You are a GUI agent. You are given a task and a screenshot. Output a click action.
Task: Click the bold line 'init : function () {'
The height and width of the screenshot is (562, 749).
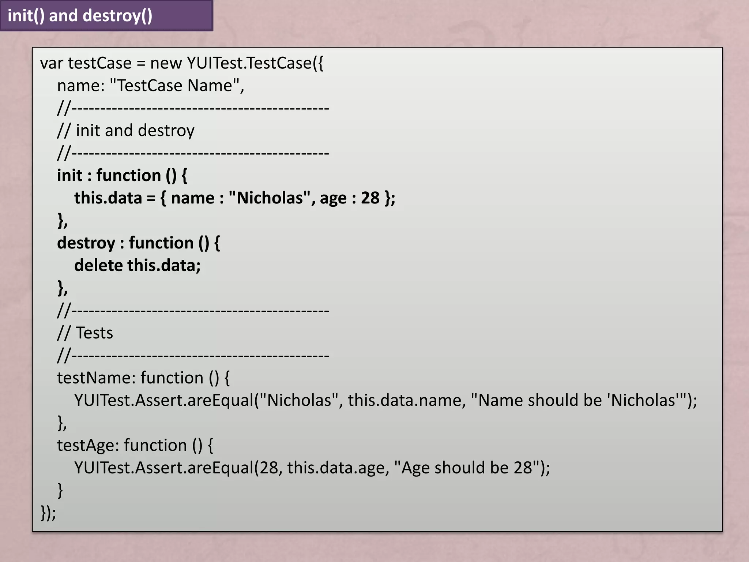pos(123,176)
